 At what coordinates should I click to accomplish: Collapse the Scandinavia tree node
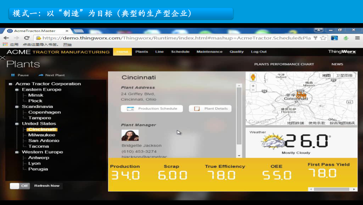17,107
